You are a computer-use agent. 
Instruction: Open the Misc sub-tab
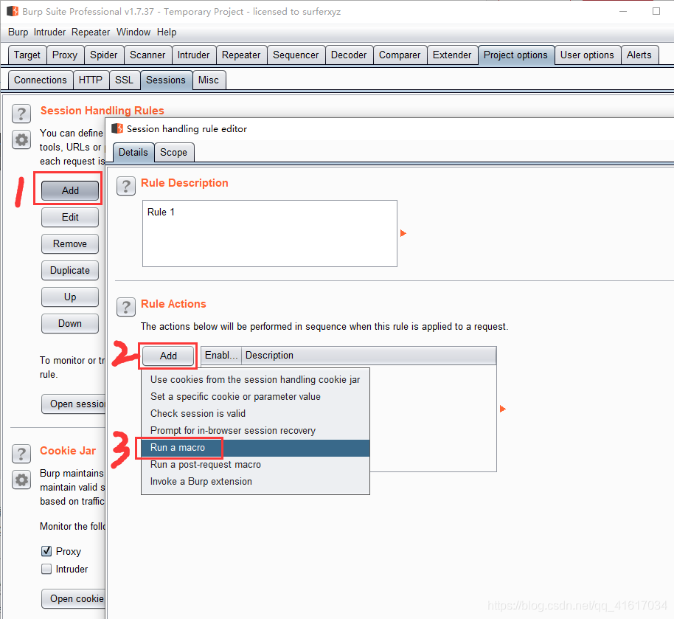tap(209, 80)
